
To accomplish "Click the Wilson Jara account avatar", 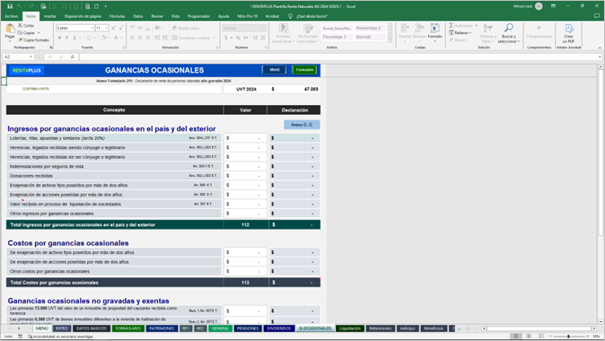I will 539,6.
